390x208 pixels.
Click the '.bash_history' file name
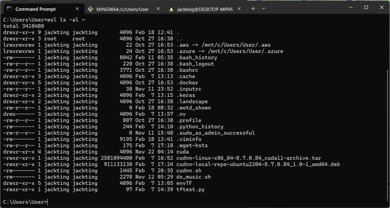coord(197,57)
